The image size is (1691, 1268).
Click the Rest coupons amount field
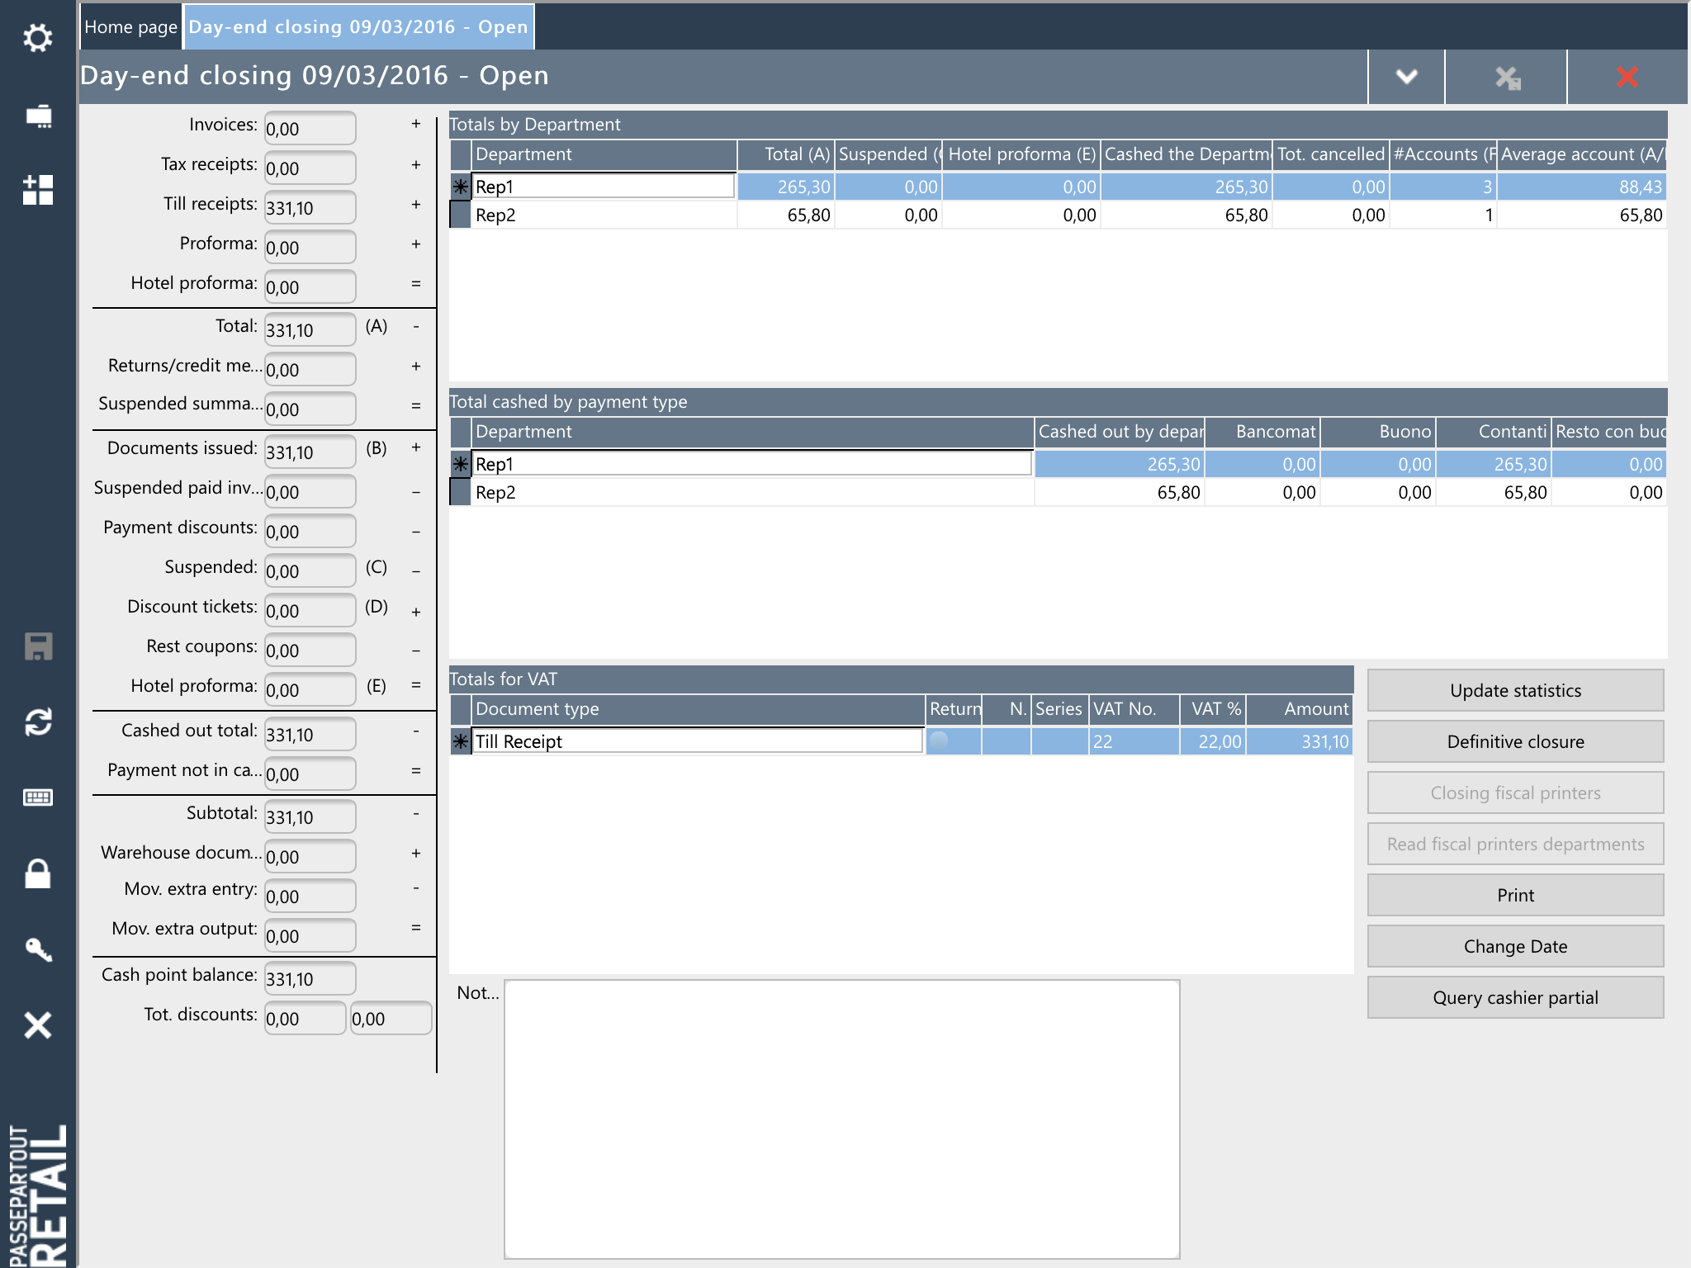click(310, 650)
